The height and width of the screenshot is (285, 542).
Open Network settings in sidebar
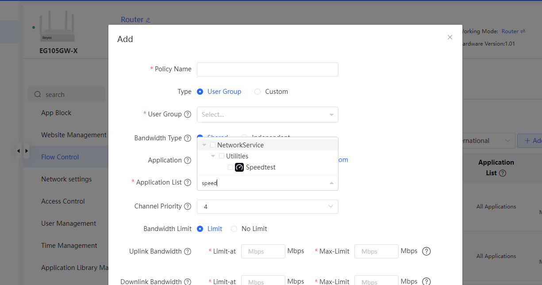click(x=66, y=179)
